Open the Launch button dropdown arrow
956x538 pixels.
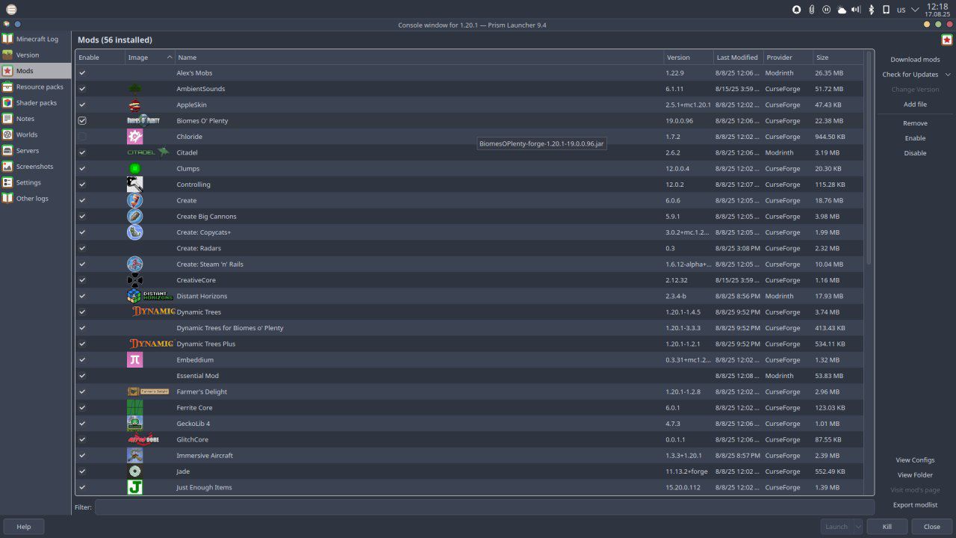(858, 527)
